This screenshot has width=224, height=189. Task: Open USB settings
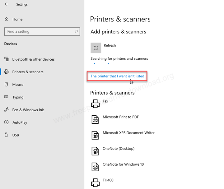click(x=16, y=135)
